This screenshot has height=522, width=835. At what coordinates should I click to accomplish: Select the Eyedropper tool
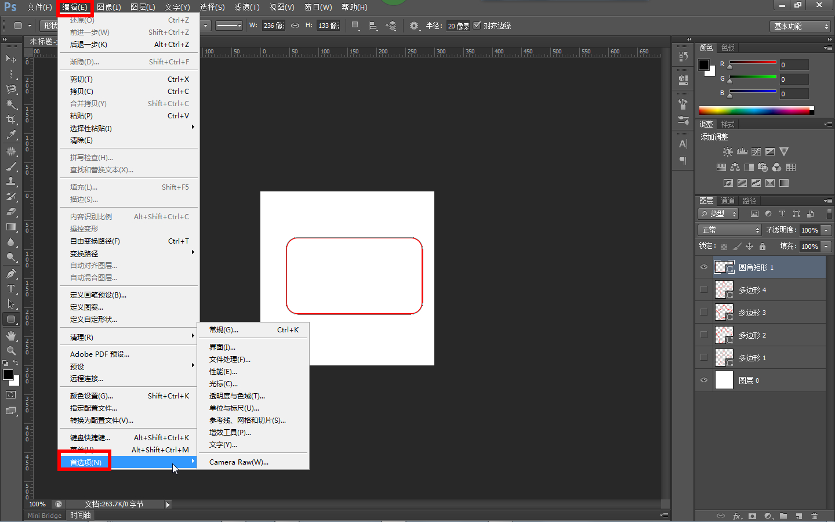(x=11, y=134)
